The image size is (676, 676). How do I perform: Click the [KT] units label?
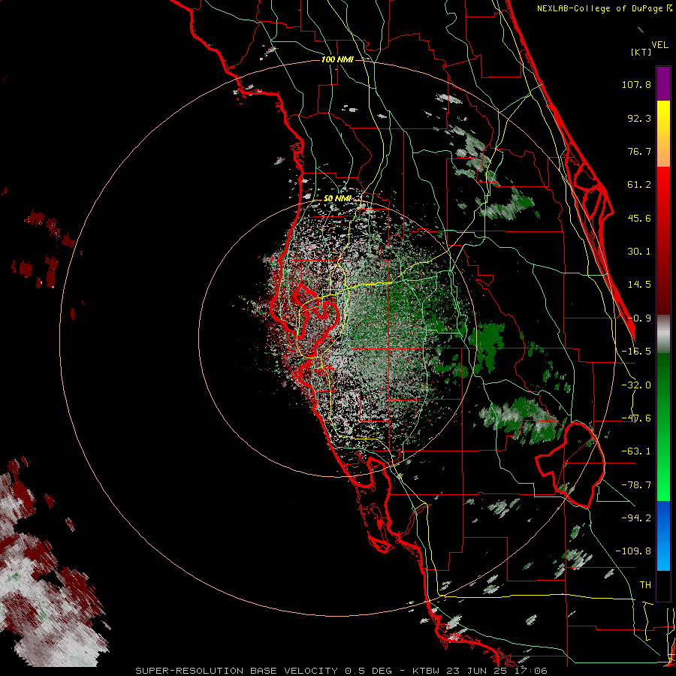coord(641,52)
